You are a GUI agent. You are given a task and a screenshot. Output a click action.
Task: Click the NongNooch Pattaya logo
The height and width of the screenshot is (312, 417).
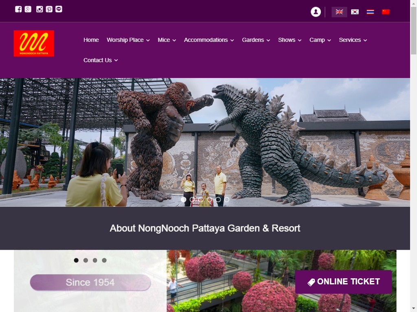click(34, 43)
